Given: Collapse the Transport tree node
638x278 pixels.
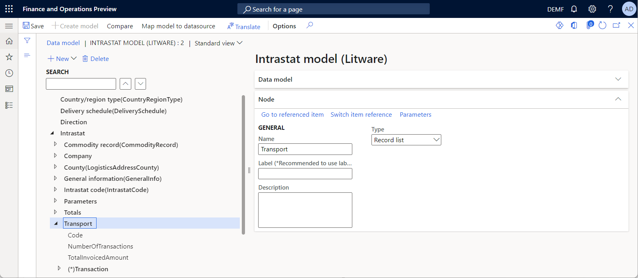Looking at the screenshot, I should [56, 223].
